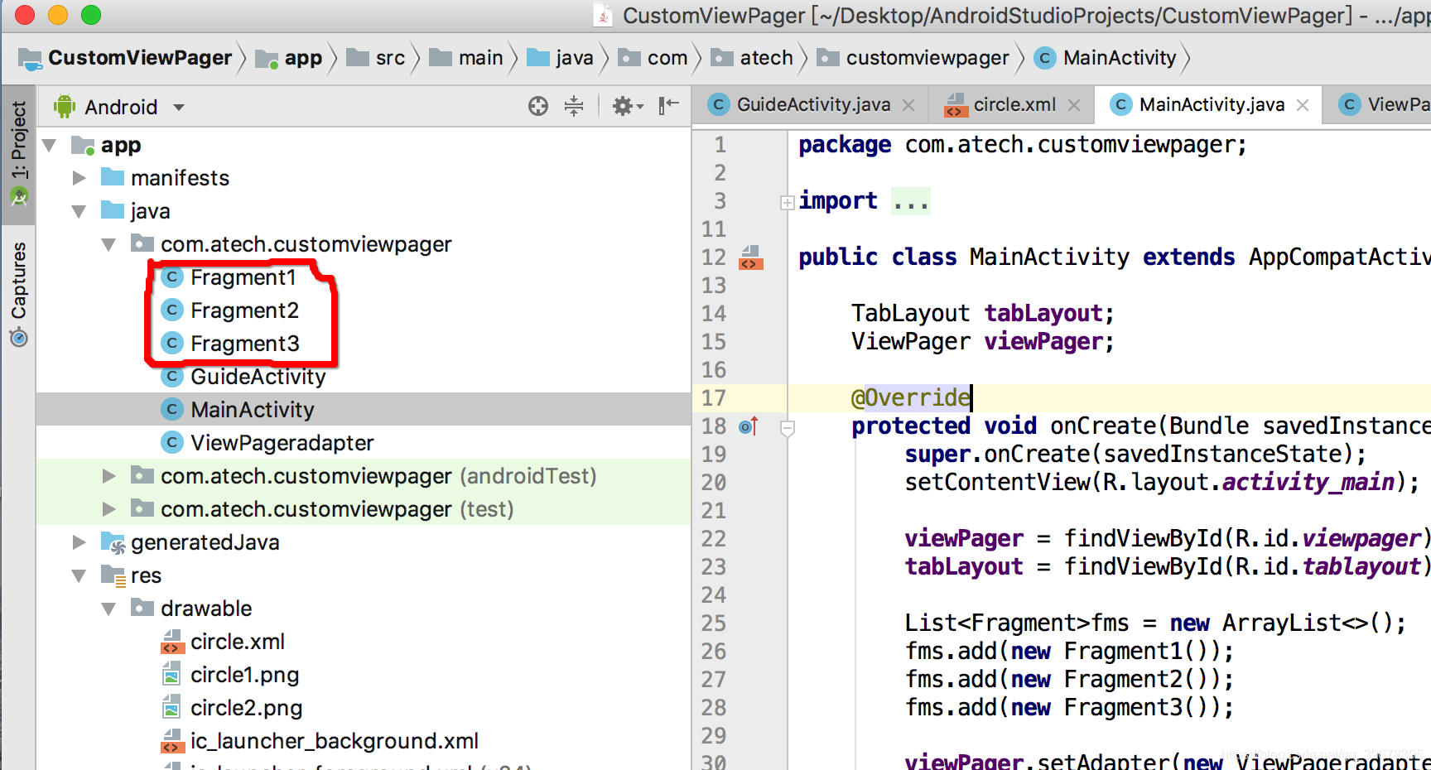Click the related XML file gutter icon
Screen dimensions: 1431x770
pyautogui.click(x=751, y=257)
